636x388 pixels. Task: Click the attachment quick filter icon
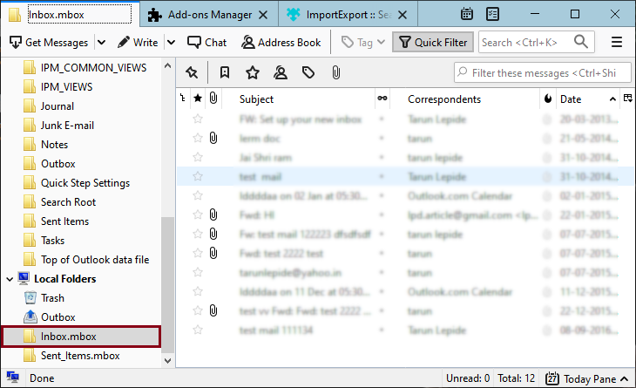pos(336,72)
